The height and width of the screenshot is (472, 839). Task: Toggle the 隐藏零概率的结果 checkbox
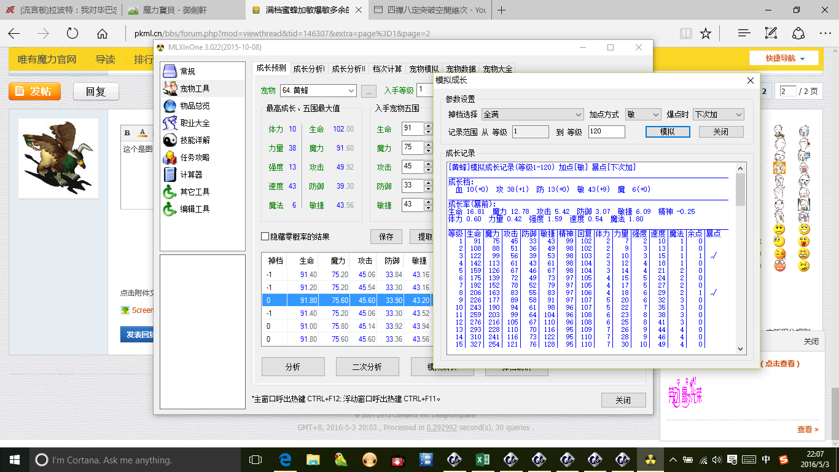(265, 237)
